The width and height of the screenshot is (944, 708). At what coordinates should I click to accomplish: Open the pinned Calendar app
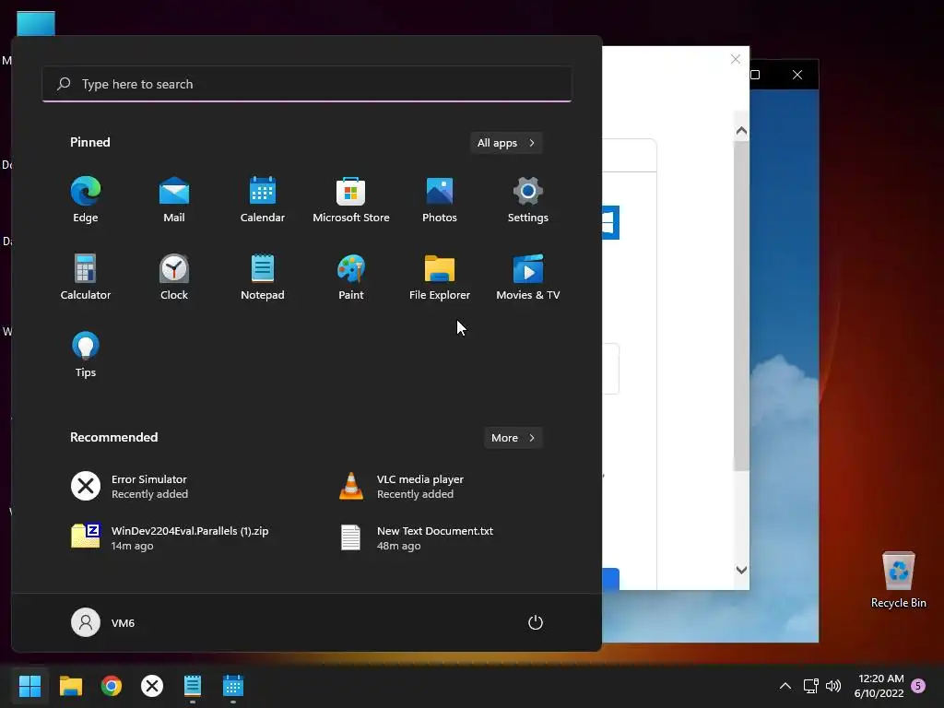pyautogui.click(x=263, y=200)
